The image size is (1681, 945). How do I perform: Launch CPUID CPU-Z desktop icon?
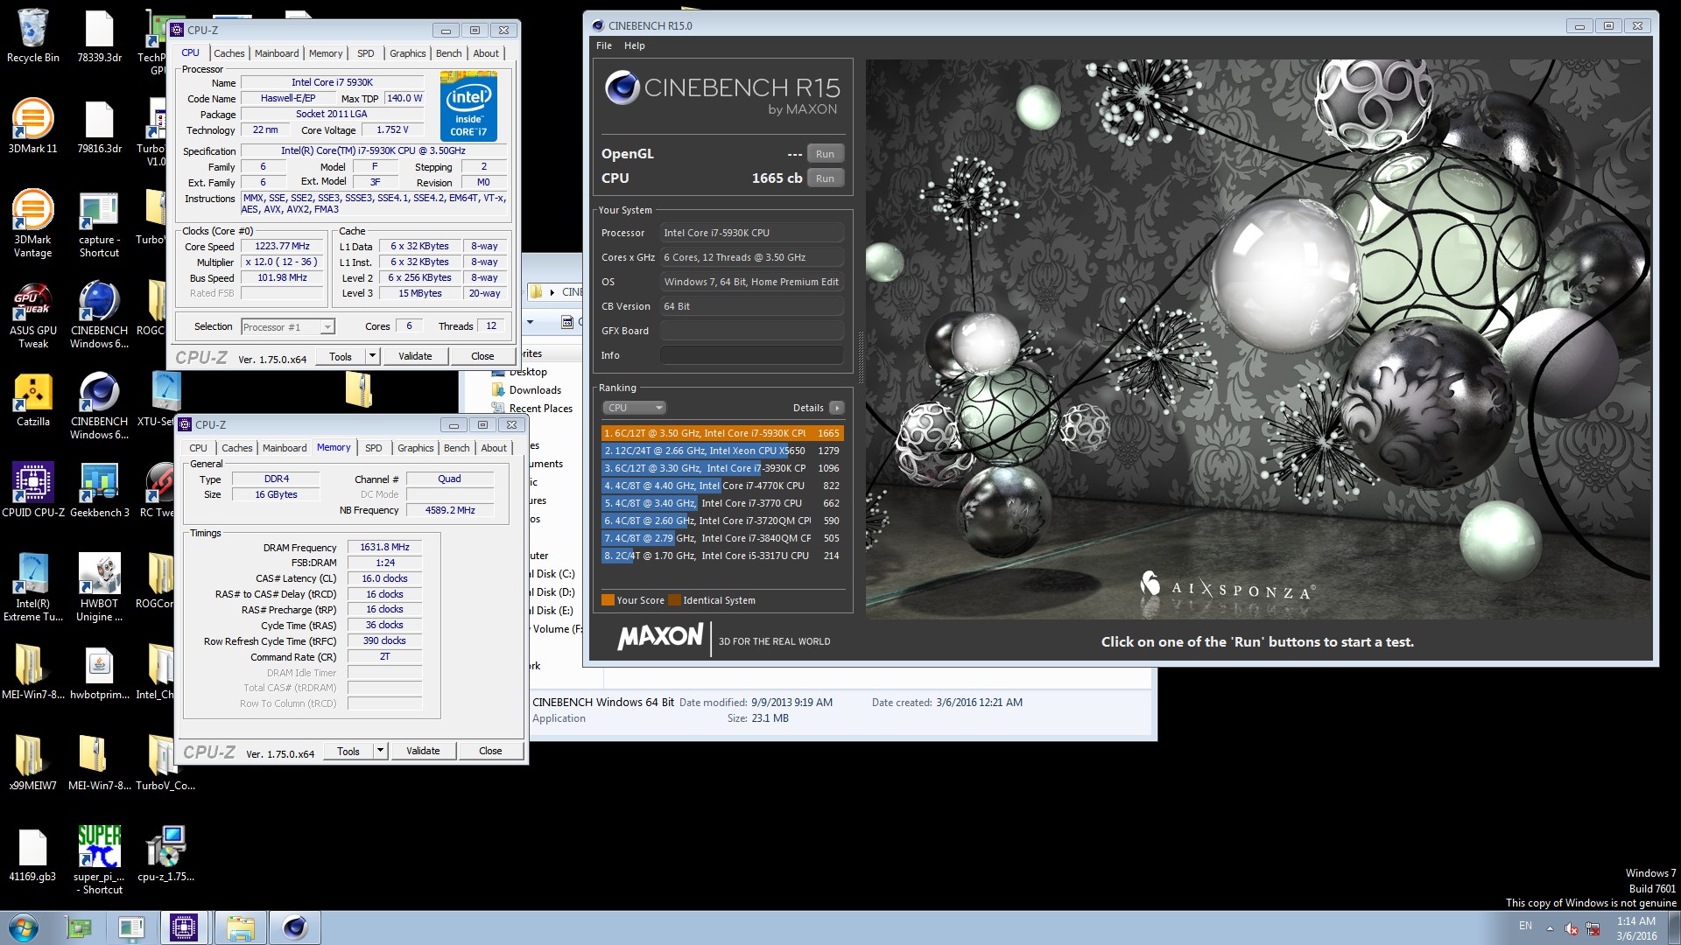[x=32, y=490]
